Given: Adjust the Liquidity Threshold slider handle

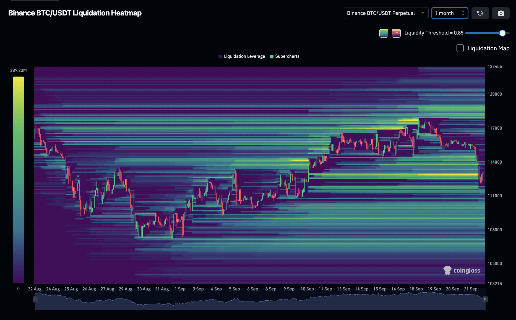Looking at the screenshot, I should pyautogui.click(x=502, y=33).
